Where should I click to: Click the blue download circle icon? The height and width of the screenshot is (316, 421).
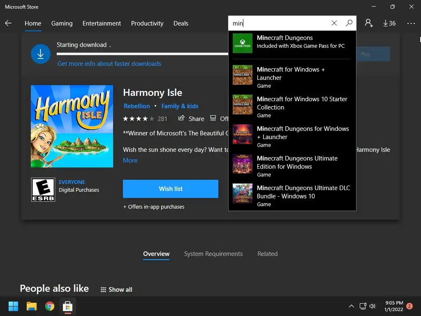[x=41, y=54]
